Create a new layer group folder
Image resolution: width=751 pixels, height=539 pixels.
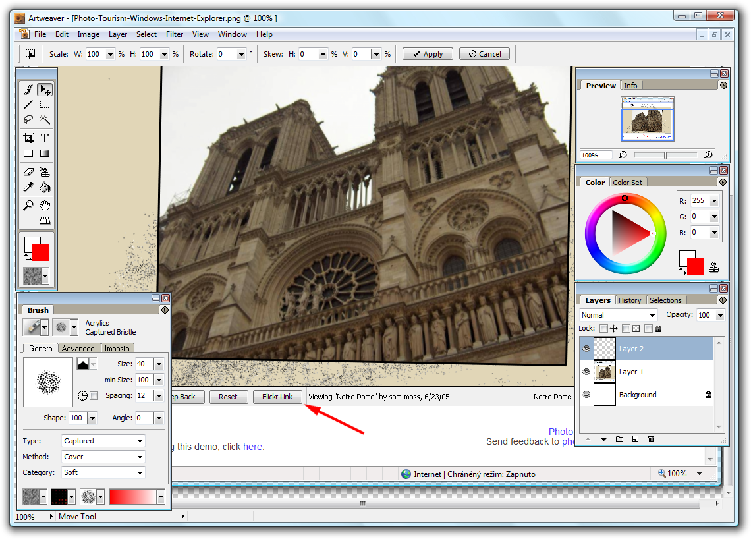pyautogui.click(x=619, y=439)
